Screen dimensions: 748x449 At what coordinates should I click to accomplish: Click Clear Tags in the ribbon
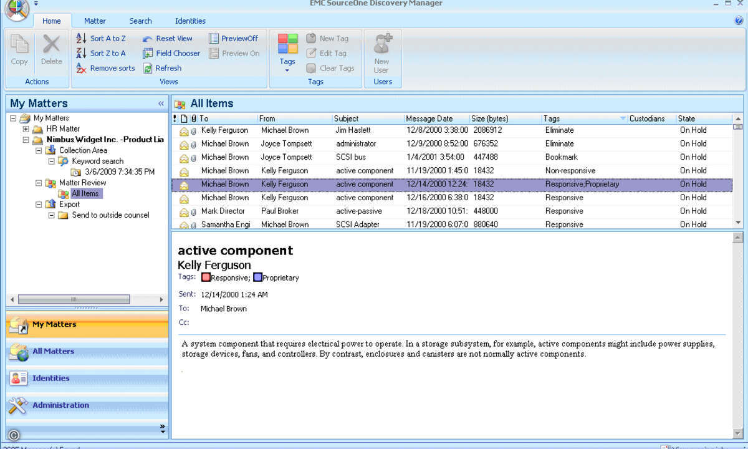click(x=330, y=68)
